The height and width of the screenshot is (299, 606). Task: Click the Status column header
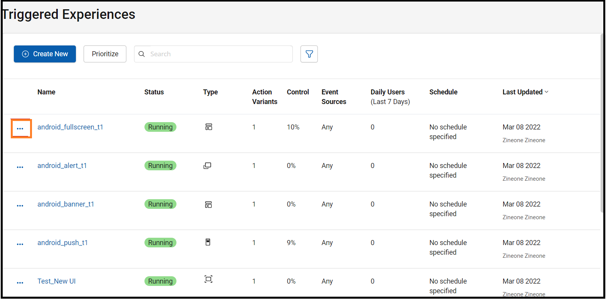pos(154,92)
